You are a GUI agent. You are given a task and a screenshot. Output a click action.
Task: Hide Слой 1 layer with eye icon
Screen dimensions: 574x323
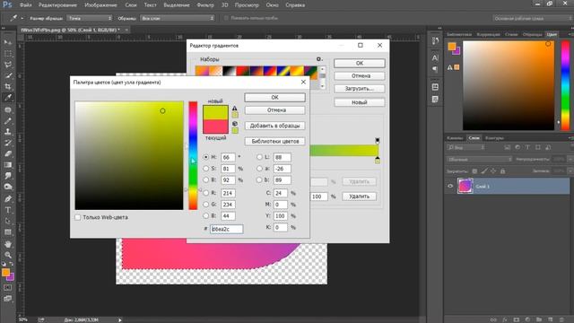pyautogui.click(x=450, y=186)
